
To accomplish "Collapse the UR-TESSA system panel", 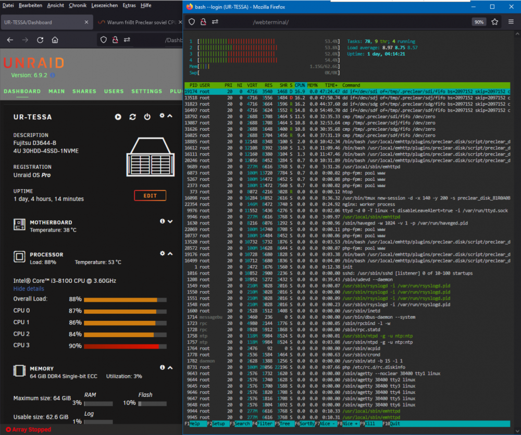I will (x=170, y=116).
